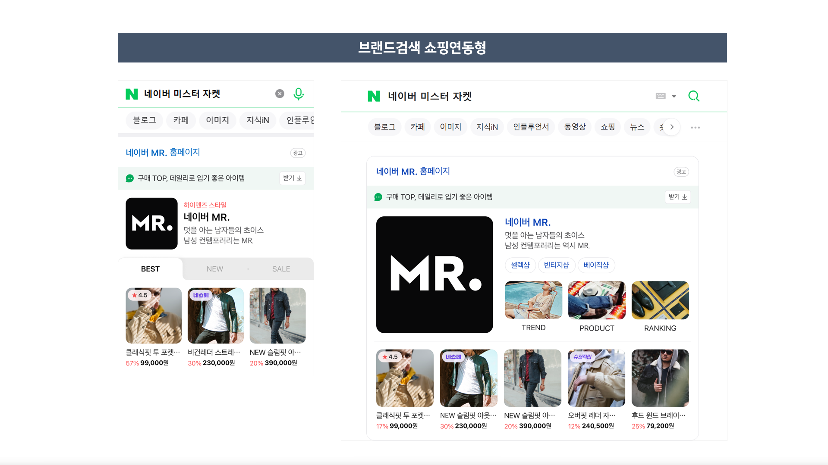Image resolution: width=828 pixels, height=465 pixels.
Task: Open the on-screen keyboard icon in desktop search
Action: coord(661,96)
